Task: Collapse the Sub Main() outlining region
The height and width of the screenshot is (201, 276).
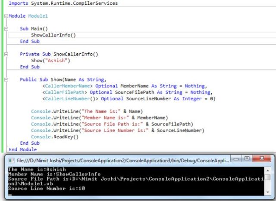Action: click(x=6, y=29)
